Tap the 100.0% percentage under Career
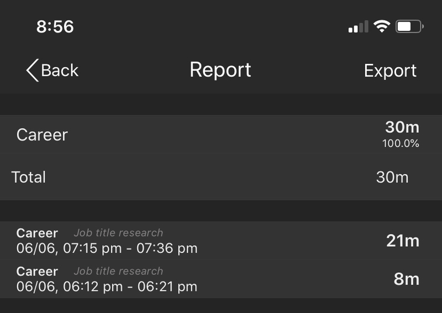 pos(401,143)
